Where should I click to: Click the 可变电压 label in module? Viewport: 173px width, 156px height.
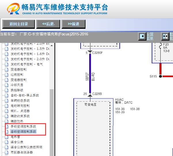(x=90, y=104)
